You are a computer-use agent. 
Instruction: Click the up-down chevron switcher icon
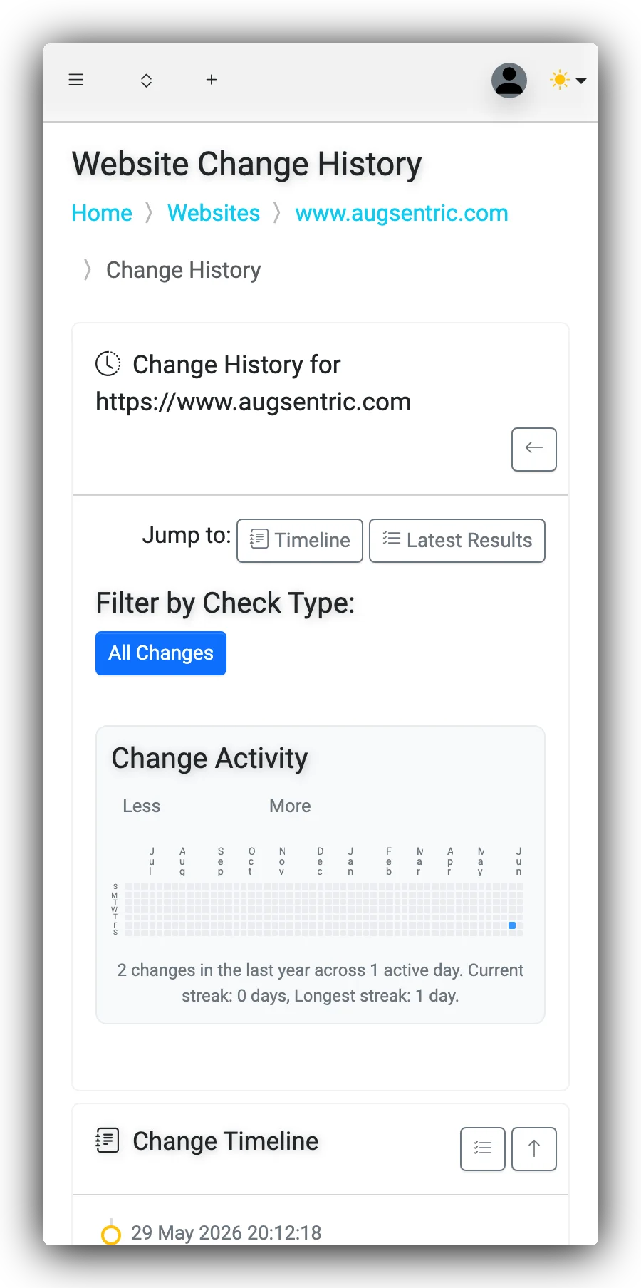coord(146,80)
